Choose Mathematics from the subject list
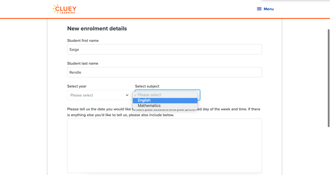The image size is (330, 175). 165,106
